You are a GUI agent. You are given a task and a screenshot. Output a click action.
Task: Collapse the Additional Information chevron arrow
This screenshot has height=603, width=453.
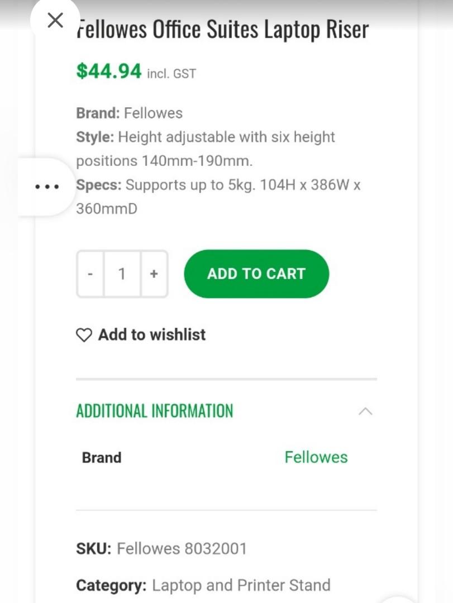pos(365,411)
